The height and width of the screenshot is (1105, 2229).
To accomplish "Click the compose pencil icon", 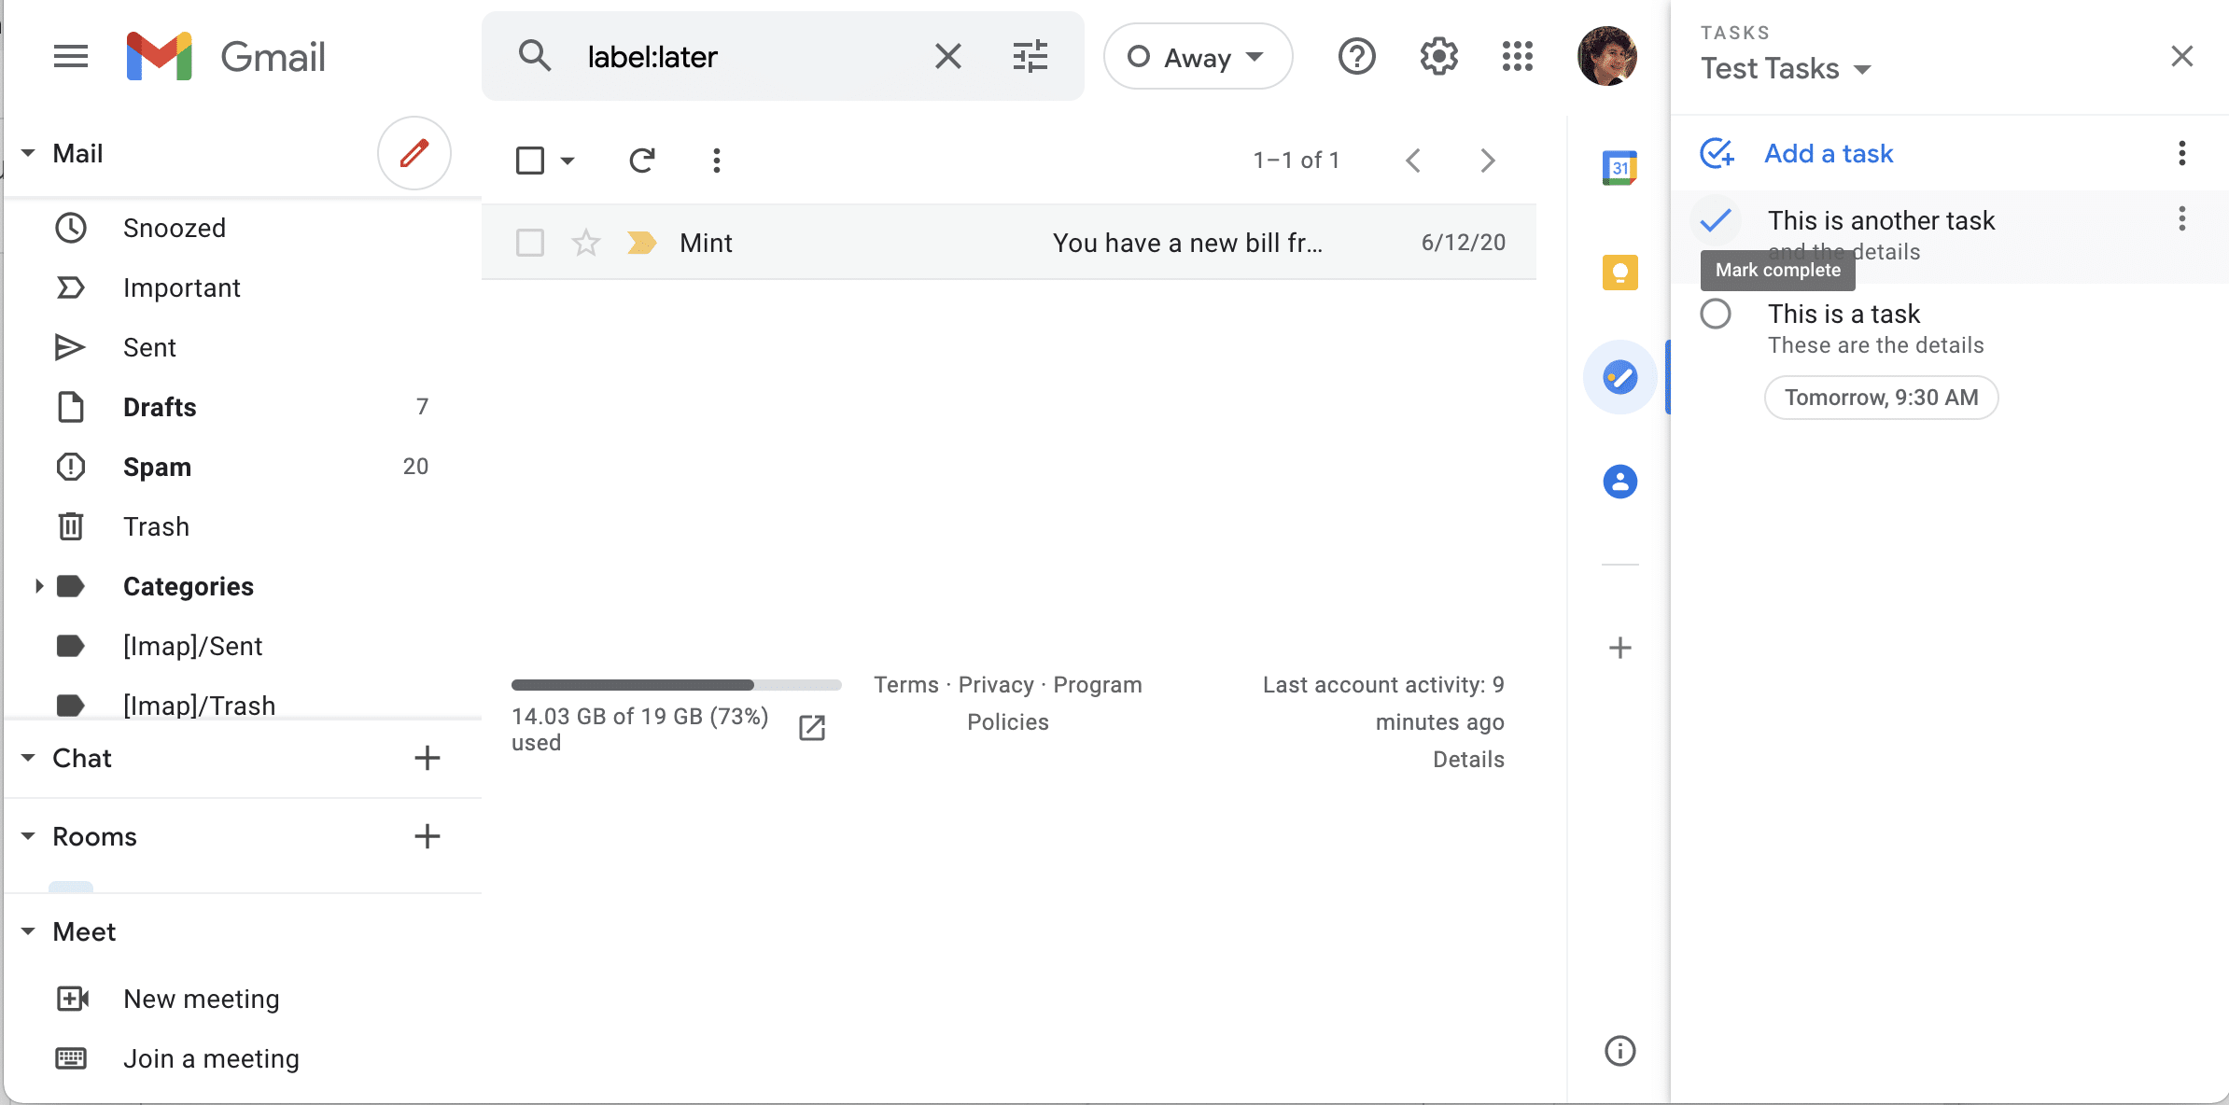I will pyautogui.click(x=414, y=153).
